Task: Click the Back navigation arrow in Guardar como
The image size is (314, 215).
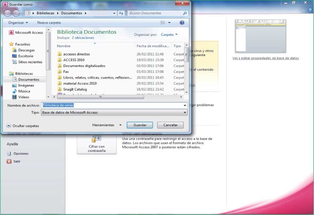Action: 8,13
